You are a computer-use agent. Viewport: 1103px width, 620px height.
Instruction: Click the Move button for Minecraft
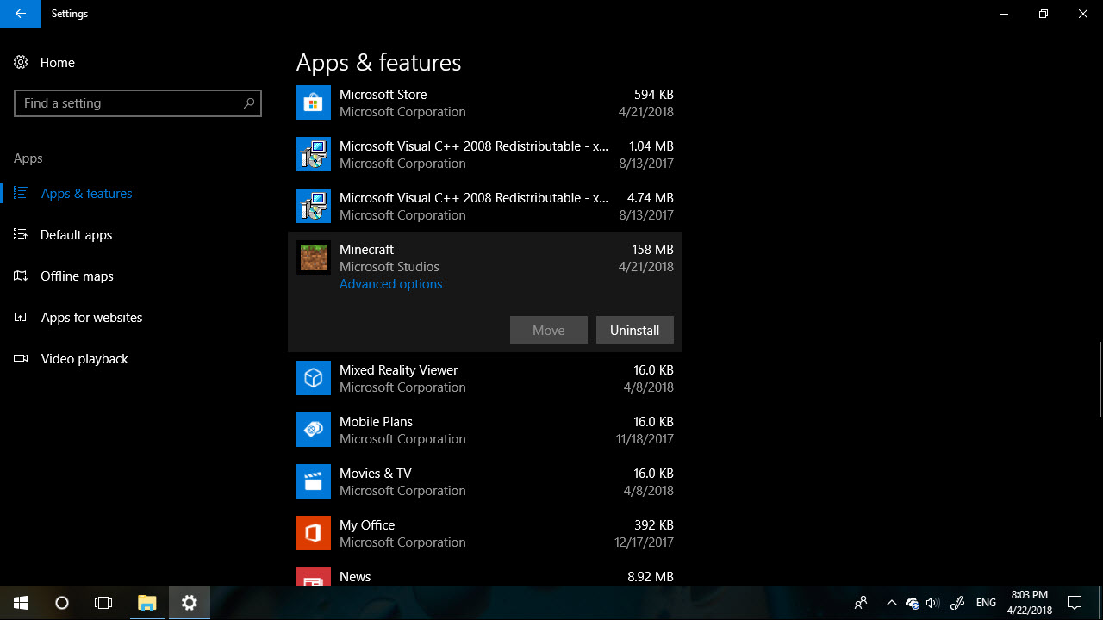(549, 330)
